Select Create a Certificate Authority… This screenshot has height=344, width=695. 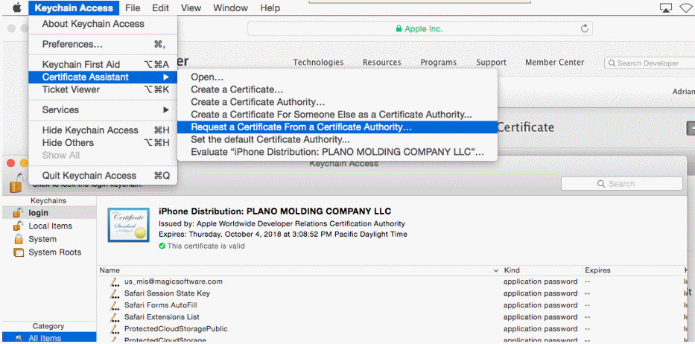click(x=337, y=102)
